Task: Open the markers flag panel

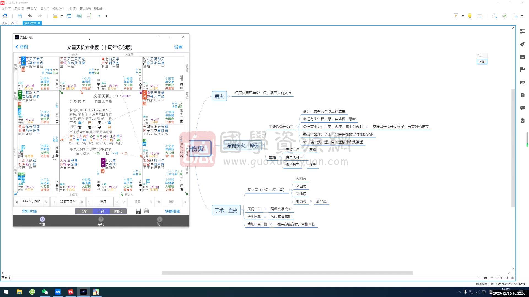Action: (522, 70)
